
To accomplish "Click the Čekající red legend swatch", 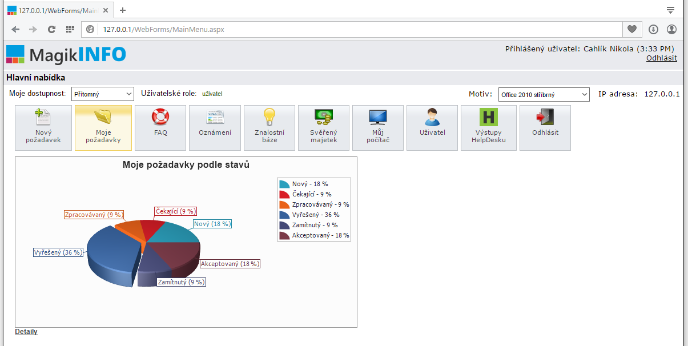I will pyautogui.click(x=284, y=194).
